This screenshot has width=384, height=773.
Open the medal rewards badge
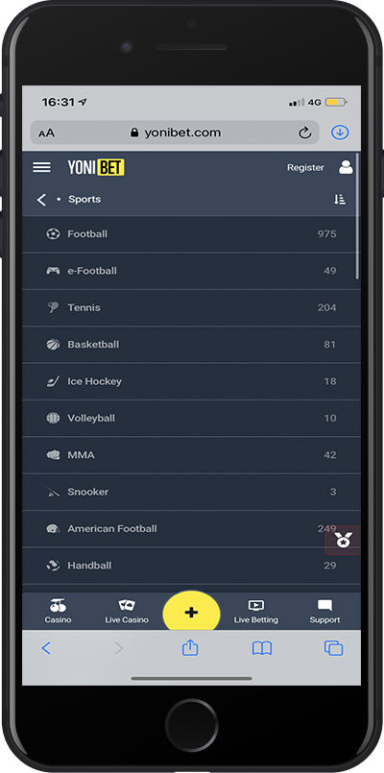pyautogui.click(x=343, y=540)
